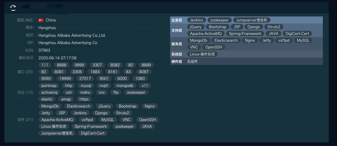This screenshot has height=146, width=337.
Task: Select port tag 8888
Action: pyautogui.click(x=61, y=65)
